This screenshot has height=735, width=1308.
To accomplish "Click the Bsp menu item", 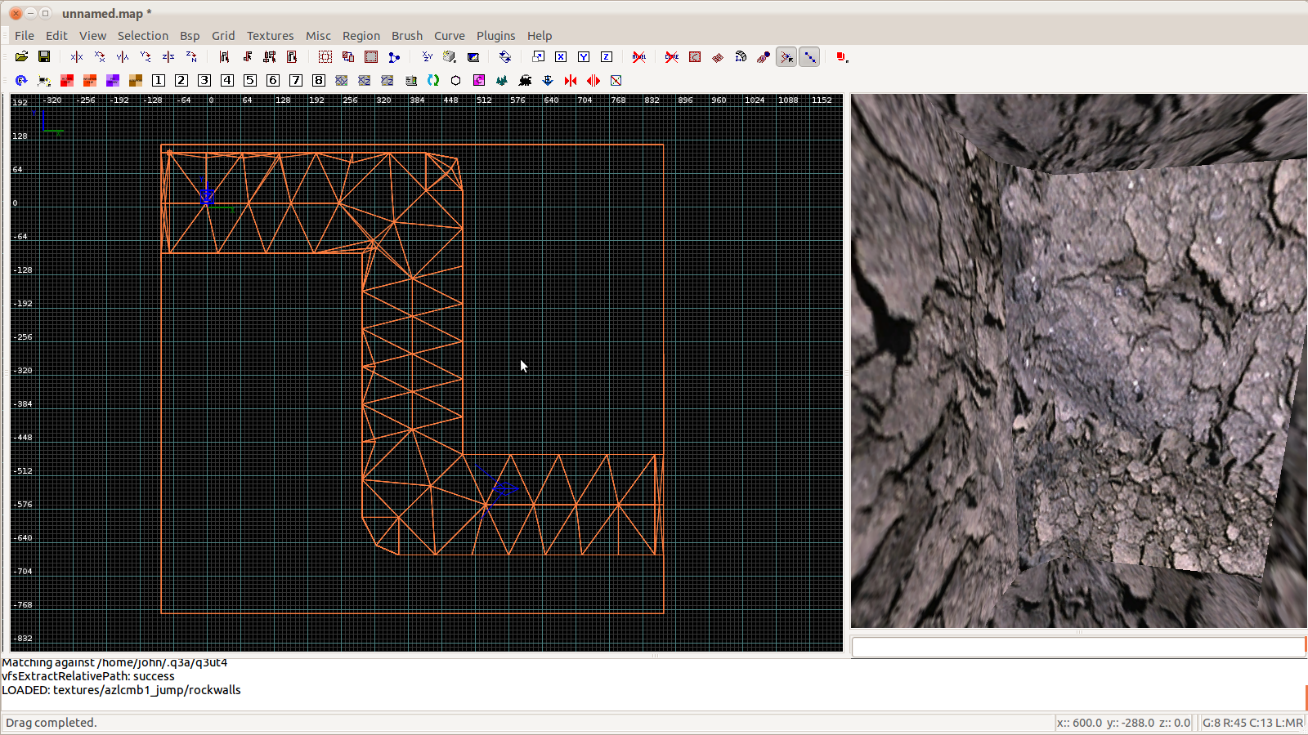I will [x=190, y=36].
